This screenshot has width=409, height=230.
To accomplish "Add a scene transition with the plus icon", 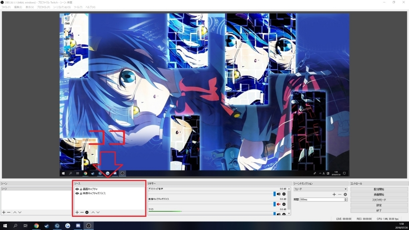I will [334, 194].
